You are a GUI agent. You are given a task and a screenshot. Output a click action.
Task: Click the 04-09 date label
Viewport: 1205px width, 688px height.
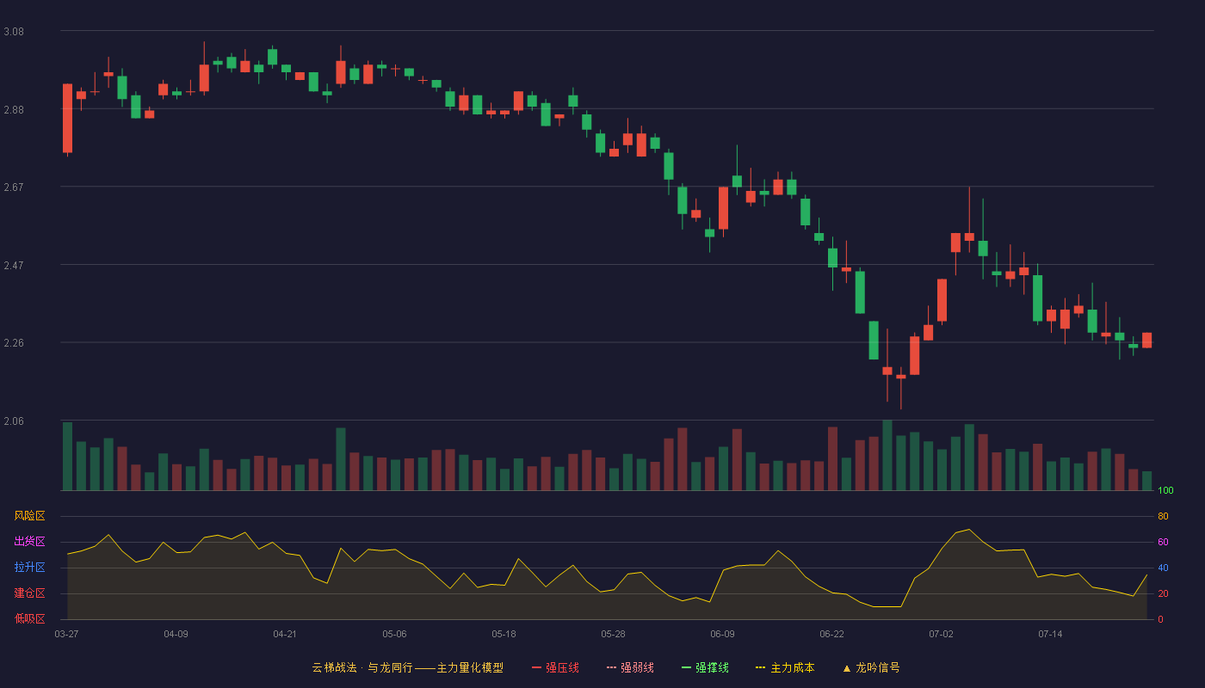[x=176, y=634]
